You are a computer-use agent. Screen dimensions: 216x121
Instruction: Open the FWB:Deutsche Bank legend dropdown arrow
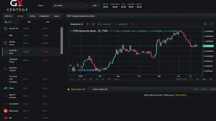coord(108,31)
